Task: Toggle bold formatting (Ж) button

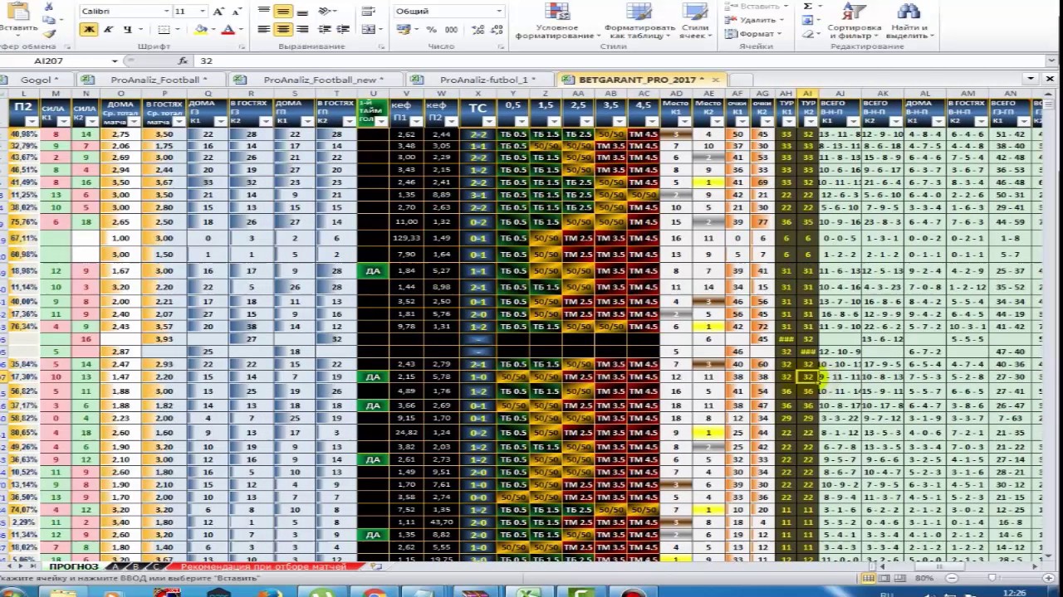Action: 89,30
